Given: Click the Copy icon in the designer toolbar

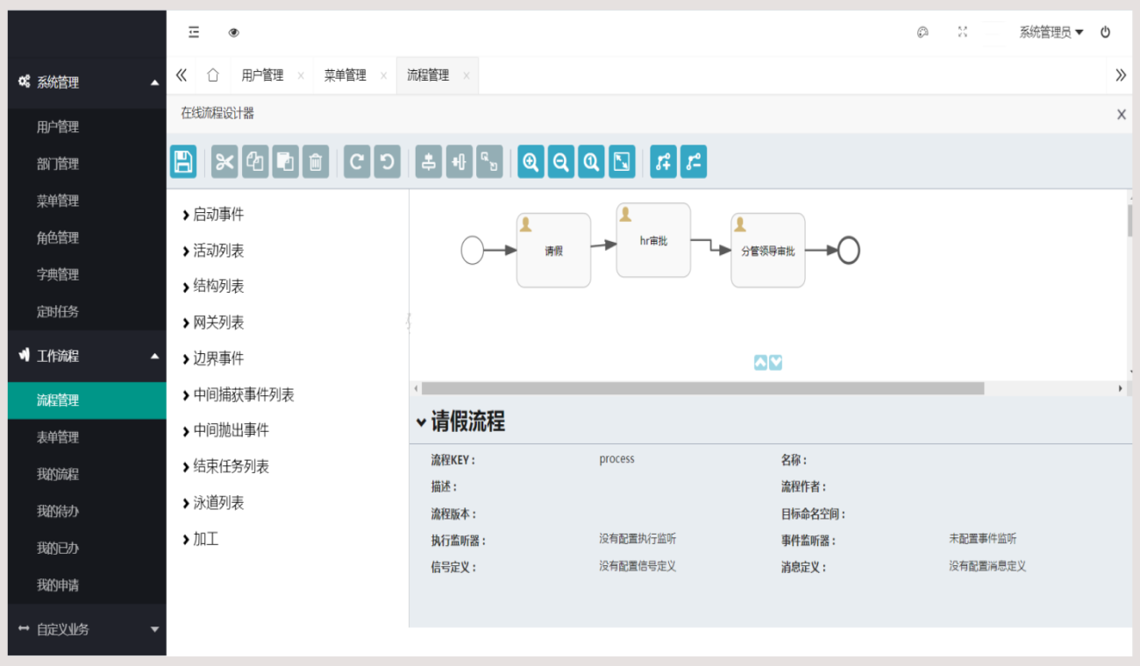Looking at the screenshot, I should 255,162.
